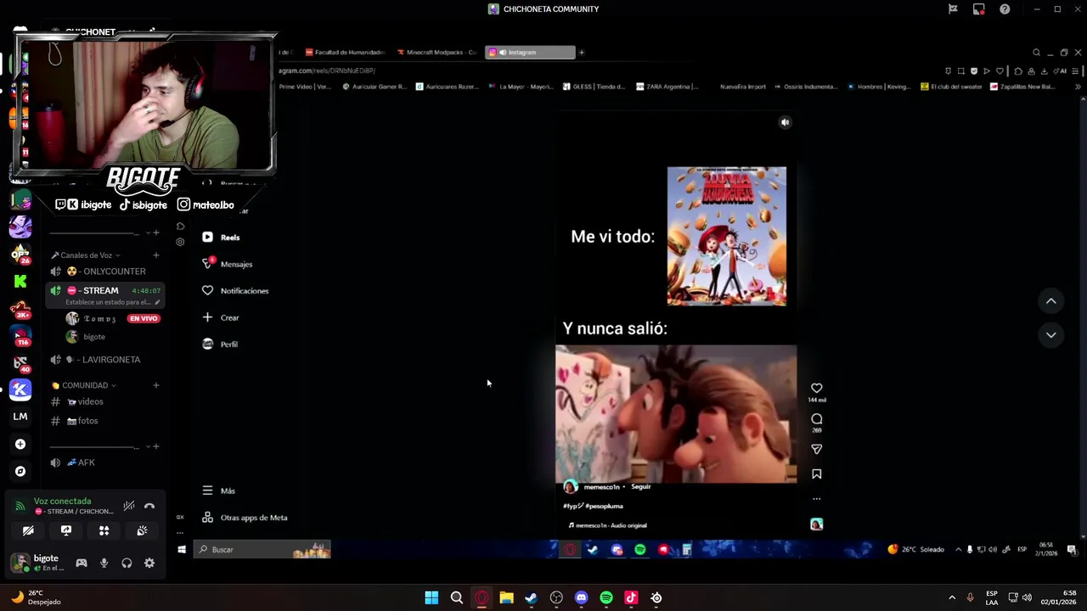Join ONLYCOUNTER voice channel

105,272
